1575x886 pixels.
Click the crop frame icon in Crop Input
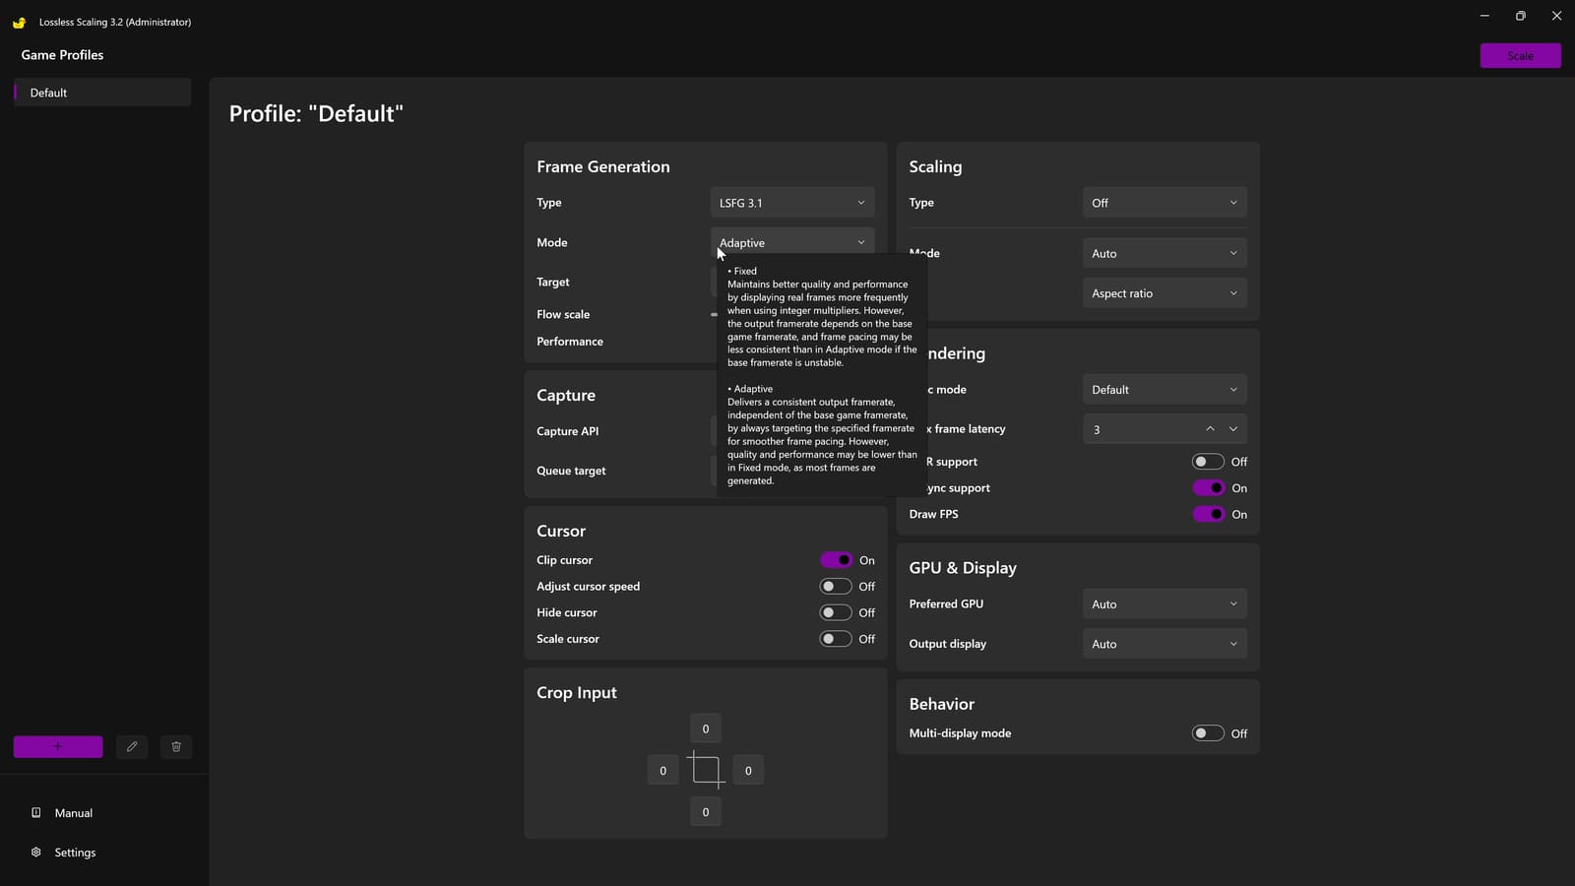(706, 770)
